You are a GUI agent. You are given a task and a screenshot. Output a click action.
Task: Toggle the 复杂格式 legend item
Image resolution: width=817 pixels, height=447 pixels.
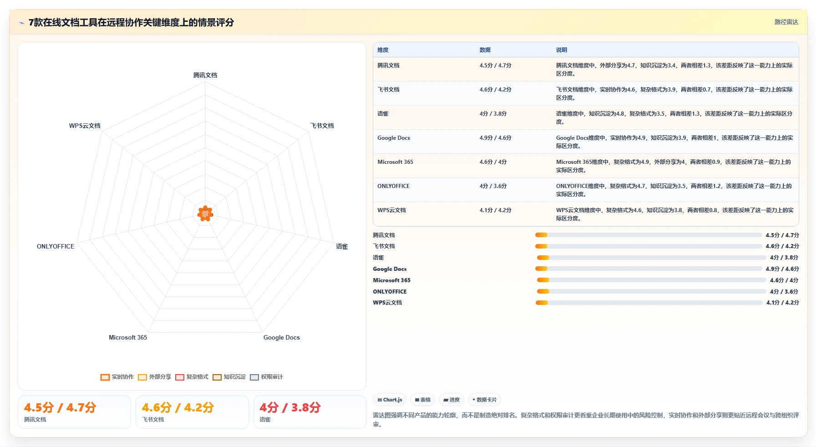pyautogui.click(x=192, y=377)
